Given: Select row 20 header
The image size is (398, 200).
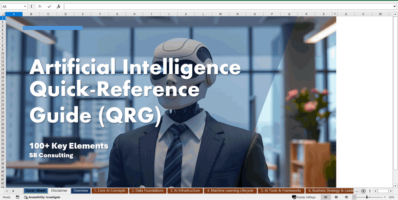Looking at the screenshot, I should (3, 93).
